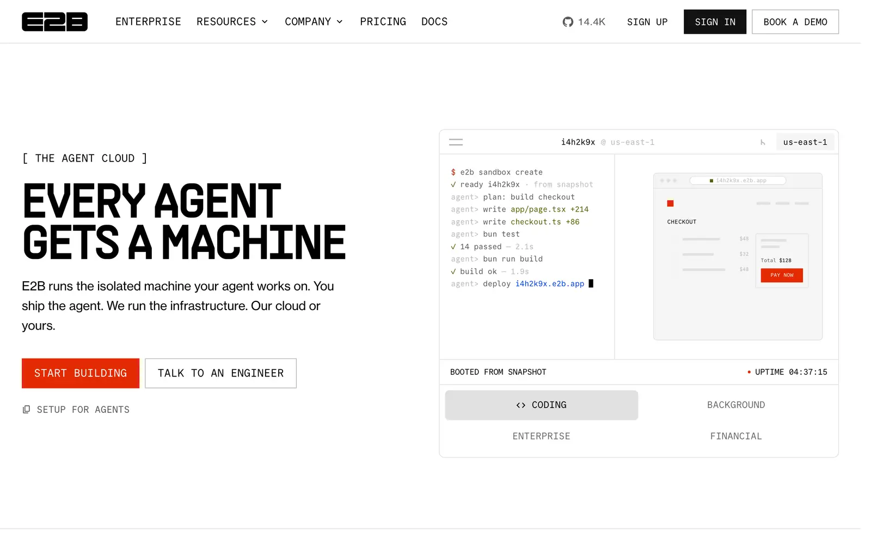This screenshot has width=871, height=544.
Task: Switch to the Enterprise tab in demo panel
Action: [541, 436]
